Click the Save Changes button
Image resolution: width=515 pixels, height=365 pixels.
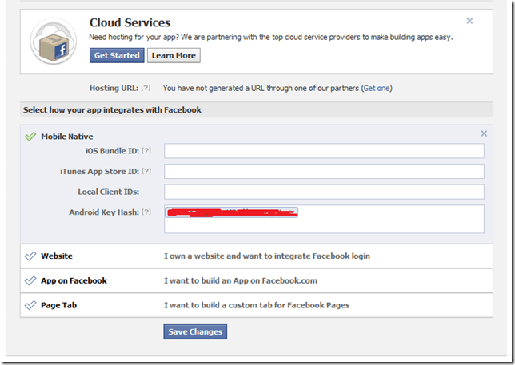click(195, 331)
